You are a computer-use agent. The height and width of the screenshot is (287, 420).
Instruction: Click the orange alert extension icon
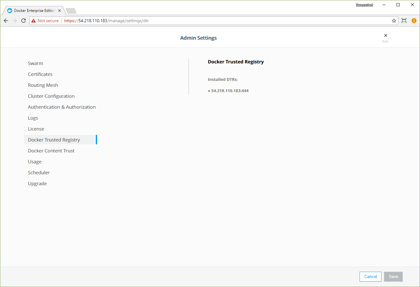click(414, 21)
